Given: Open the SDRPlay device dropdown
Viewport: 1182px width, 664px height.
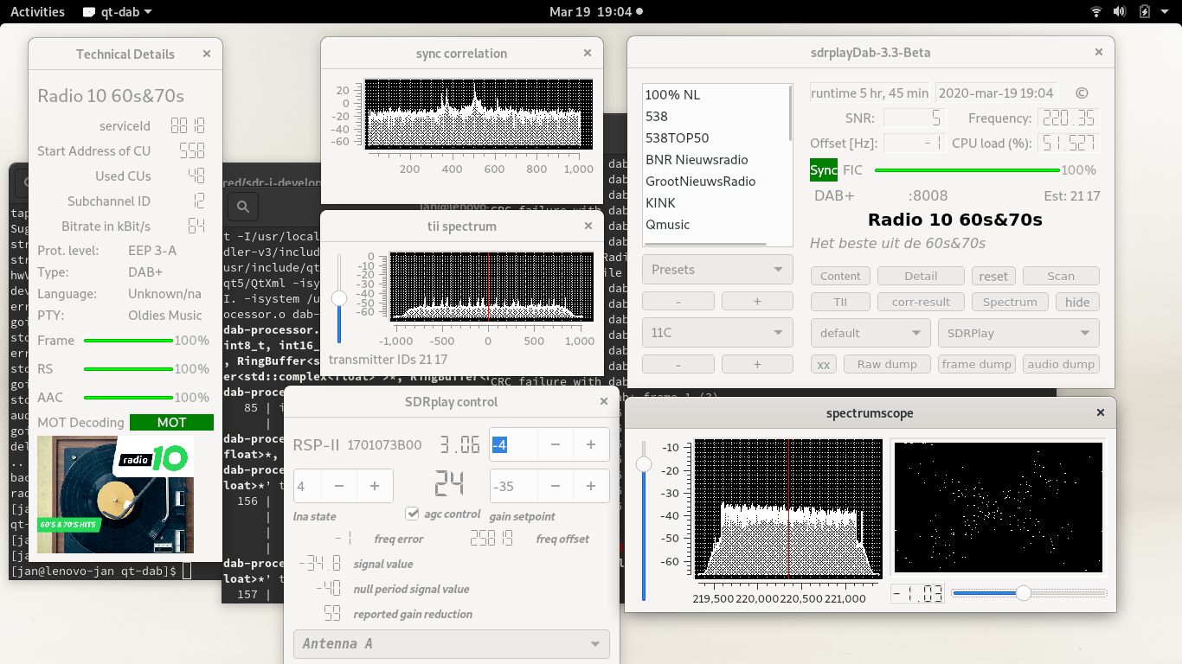Looking at the screenshot, I should coord(1018,333).
